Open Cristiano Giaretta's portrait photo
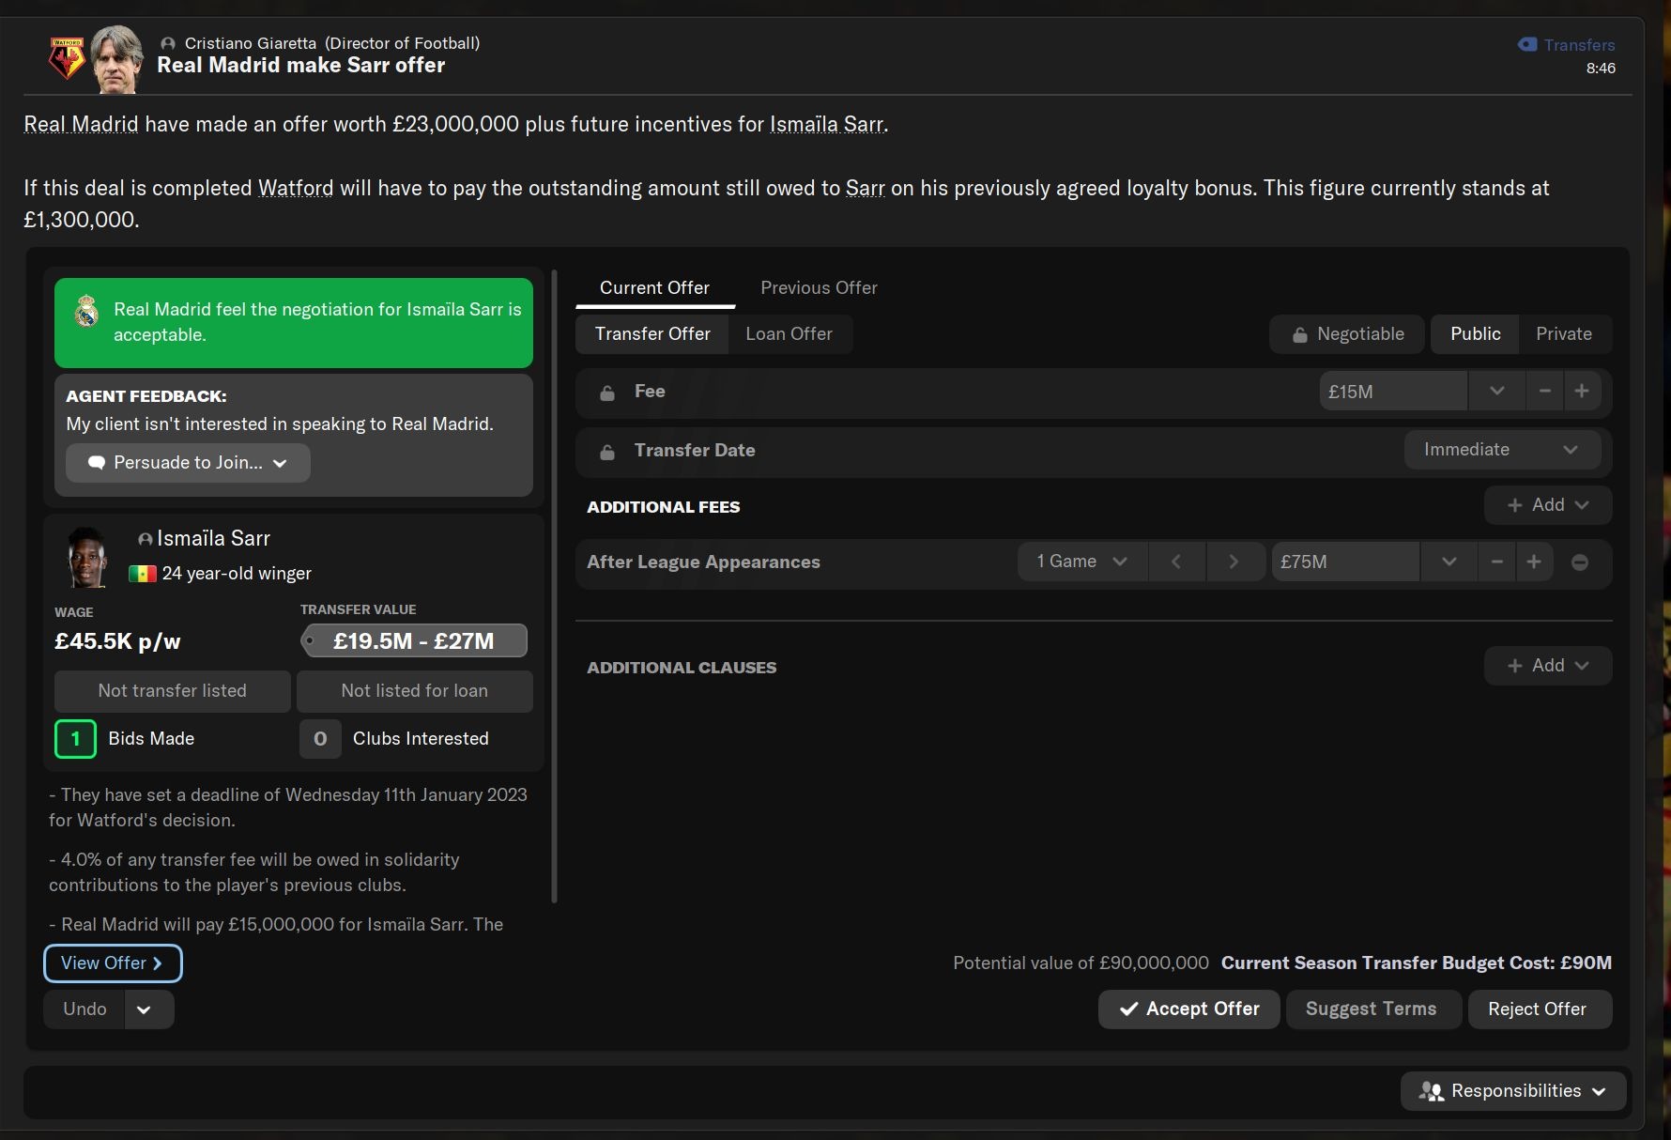This screenshot has height=1140, width=1671. 117,59
